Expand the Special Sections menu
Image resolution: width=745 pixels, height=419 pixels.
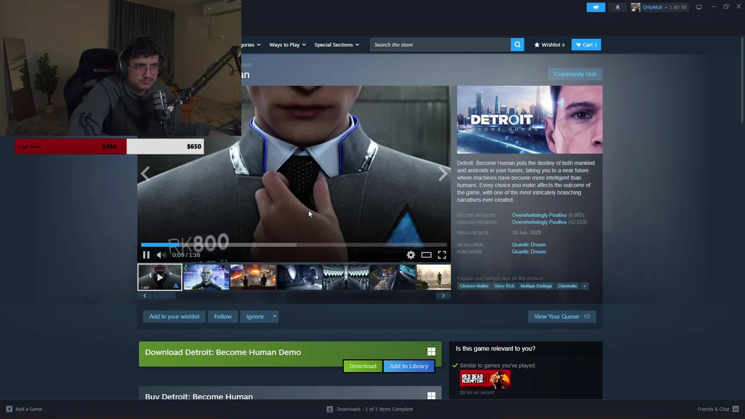[x=336, y=45]
